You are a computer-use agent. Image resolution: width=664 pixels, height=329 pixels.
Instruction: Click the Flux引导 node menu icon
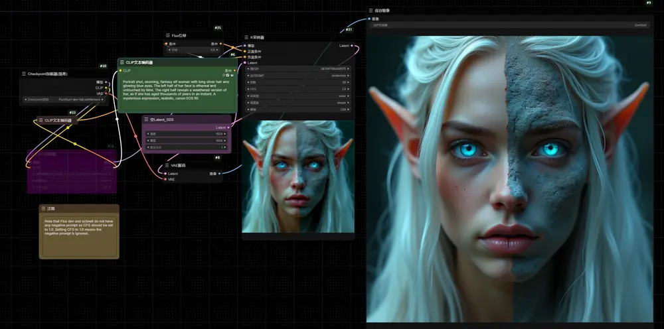[x=168, y=36]
